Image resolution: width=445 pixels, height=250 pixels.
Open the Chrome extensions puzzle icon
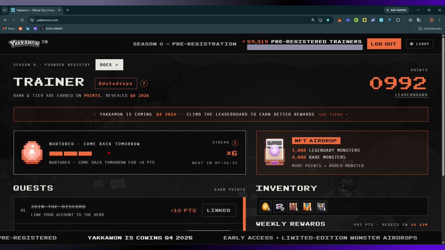pyautogui.click(x=398, y=20)
